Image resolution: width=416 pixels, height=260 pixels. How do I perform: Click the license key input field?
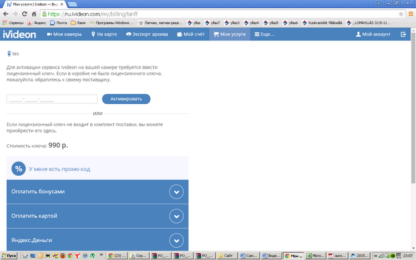[52, 99]
